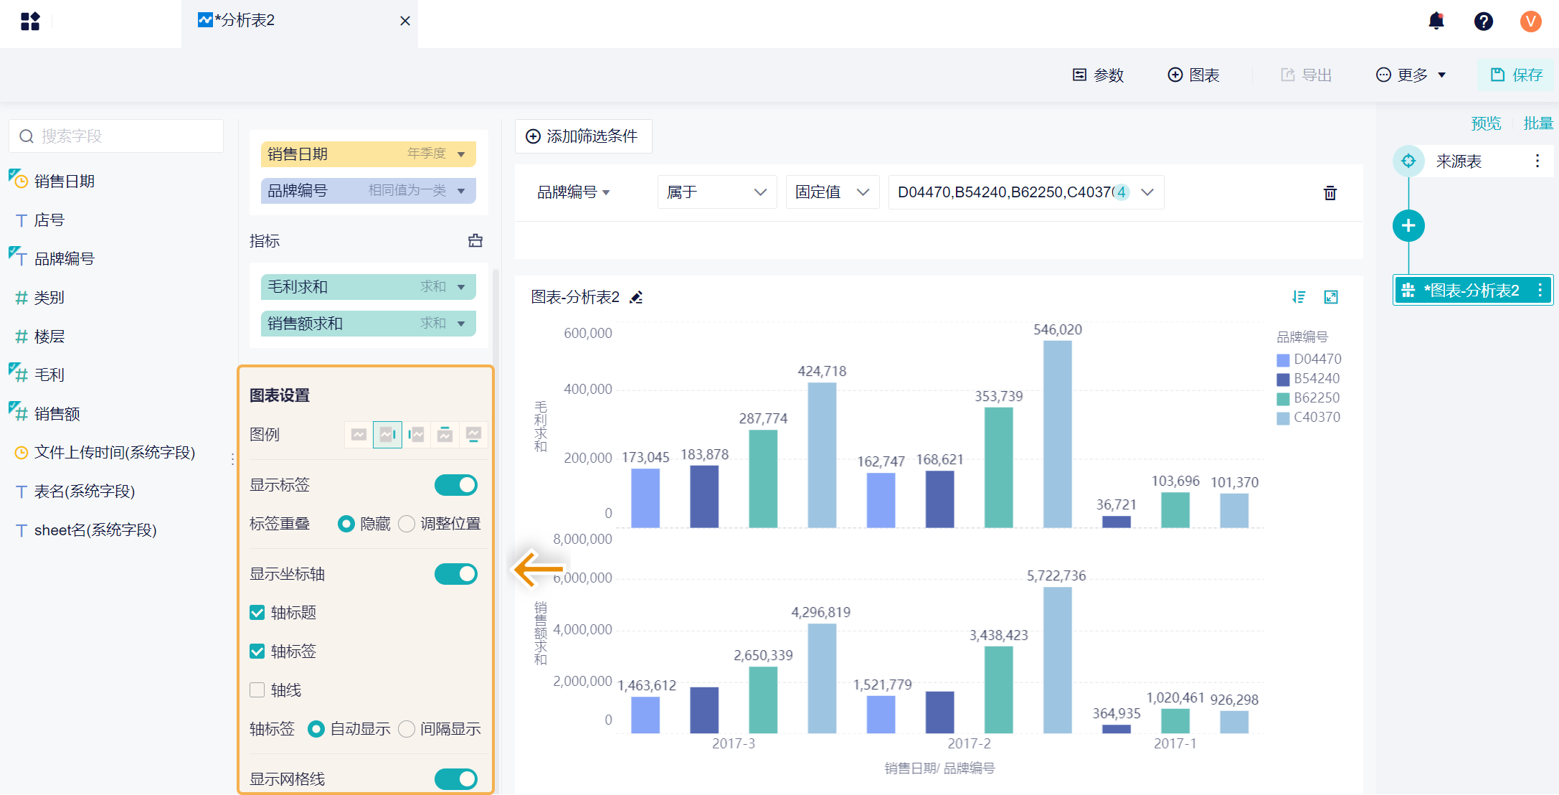Viewport: 1559px width, 795px height.
Task: Uncheck the 轴标题 checkbox
Action: click(x=257, y=613)
